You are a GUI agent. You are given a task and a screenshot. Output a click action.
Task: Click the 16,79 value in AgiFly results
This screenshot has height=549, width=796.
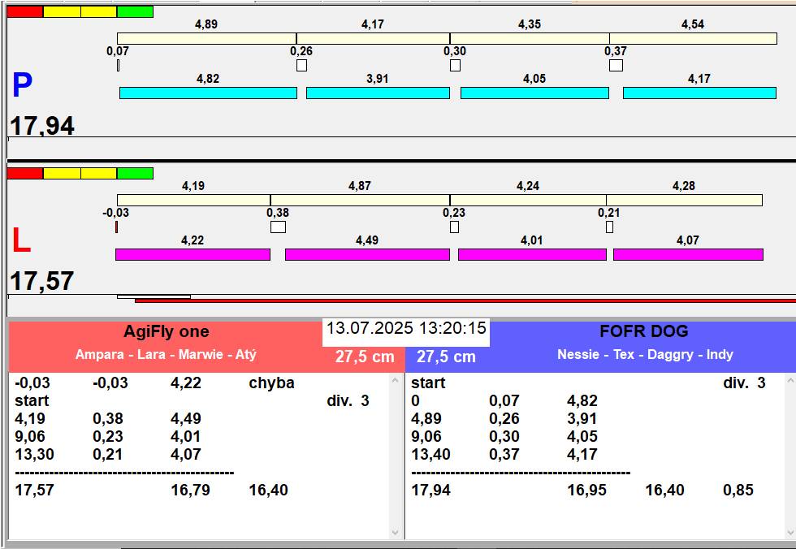tap(190, 491)
